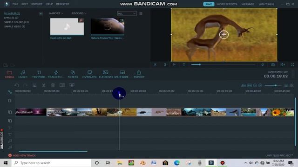Viewport: 298px width, 167px height.
Task: Undo the last timeline action
Action: [x=17, y=85]
